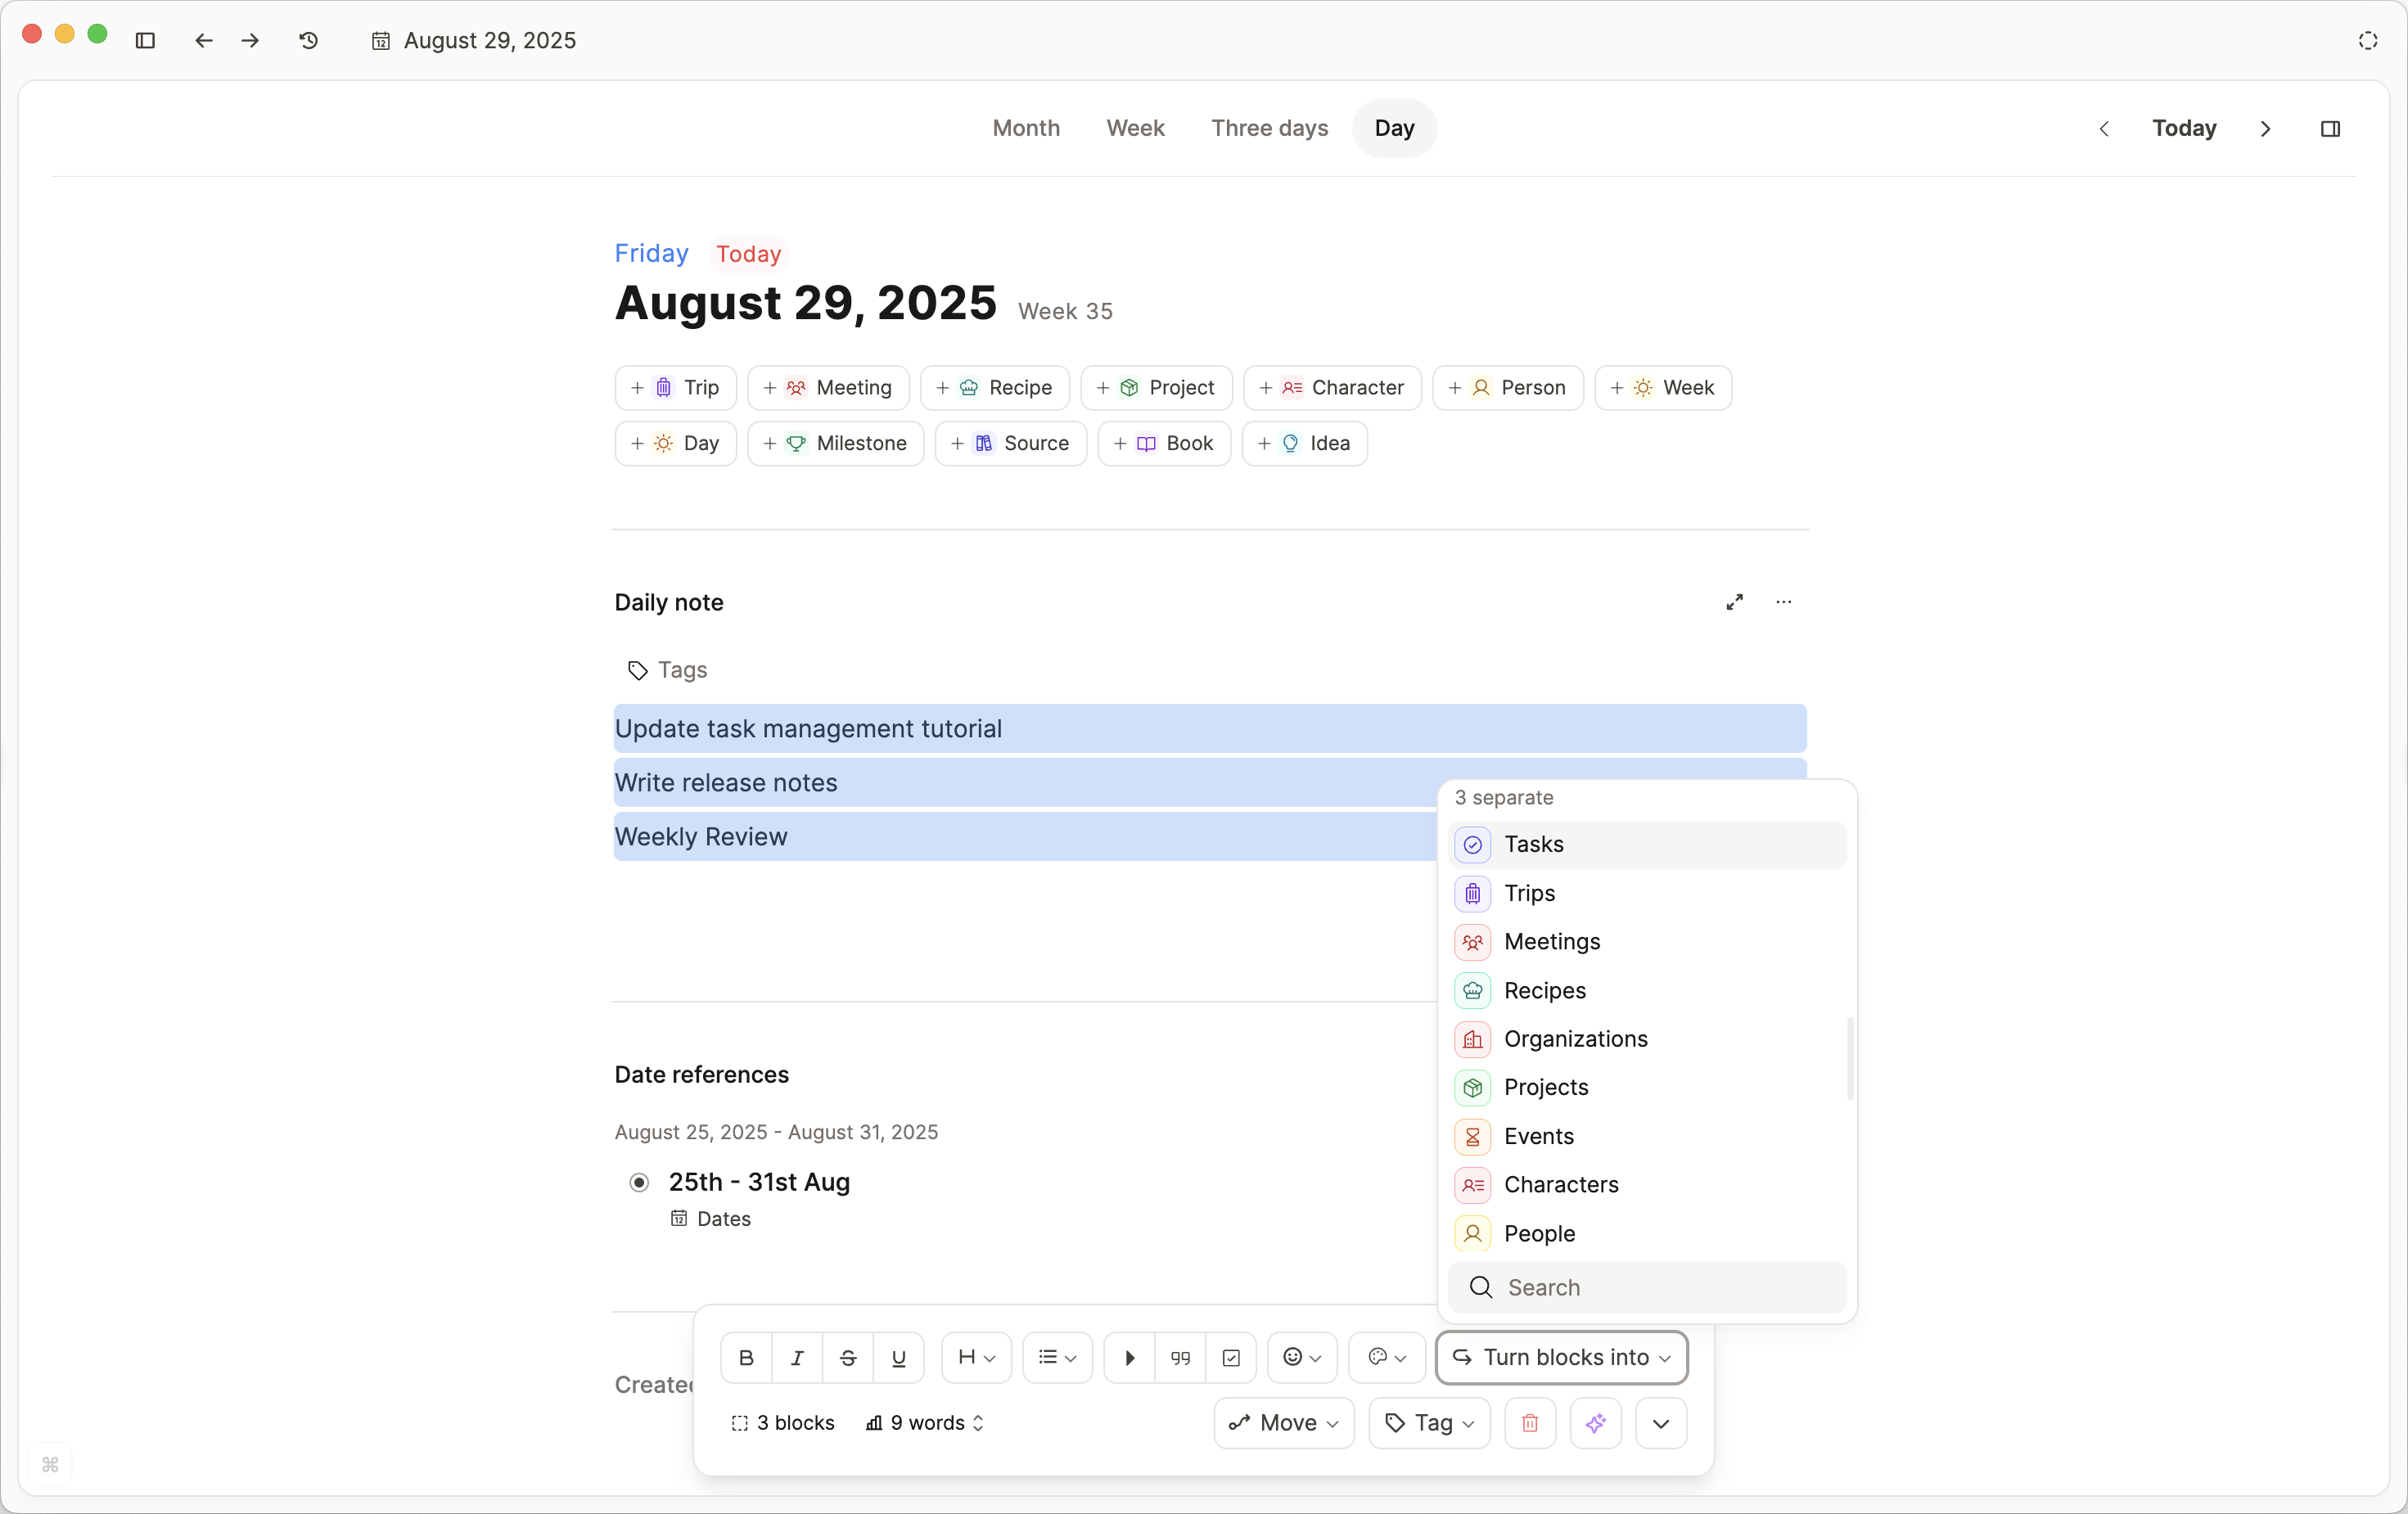Toggle the left sidebar panel icon
The width and height of the screenshot is (2408, 1514).
tap(145, 40)
